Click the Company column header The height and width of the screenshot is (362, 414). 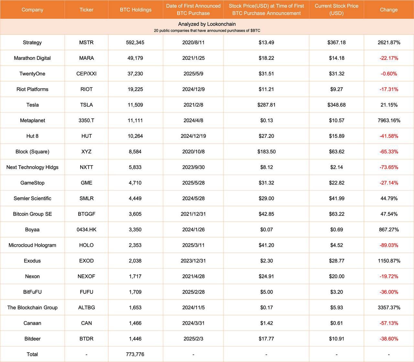(32, 10)
